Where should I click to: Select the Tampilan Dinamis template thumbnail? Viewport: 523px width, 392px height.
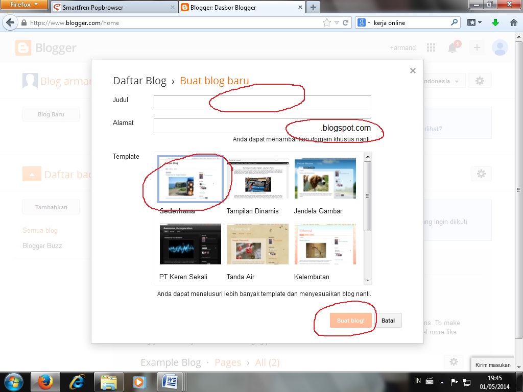(258, 178)
